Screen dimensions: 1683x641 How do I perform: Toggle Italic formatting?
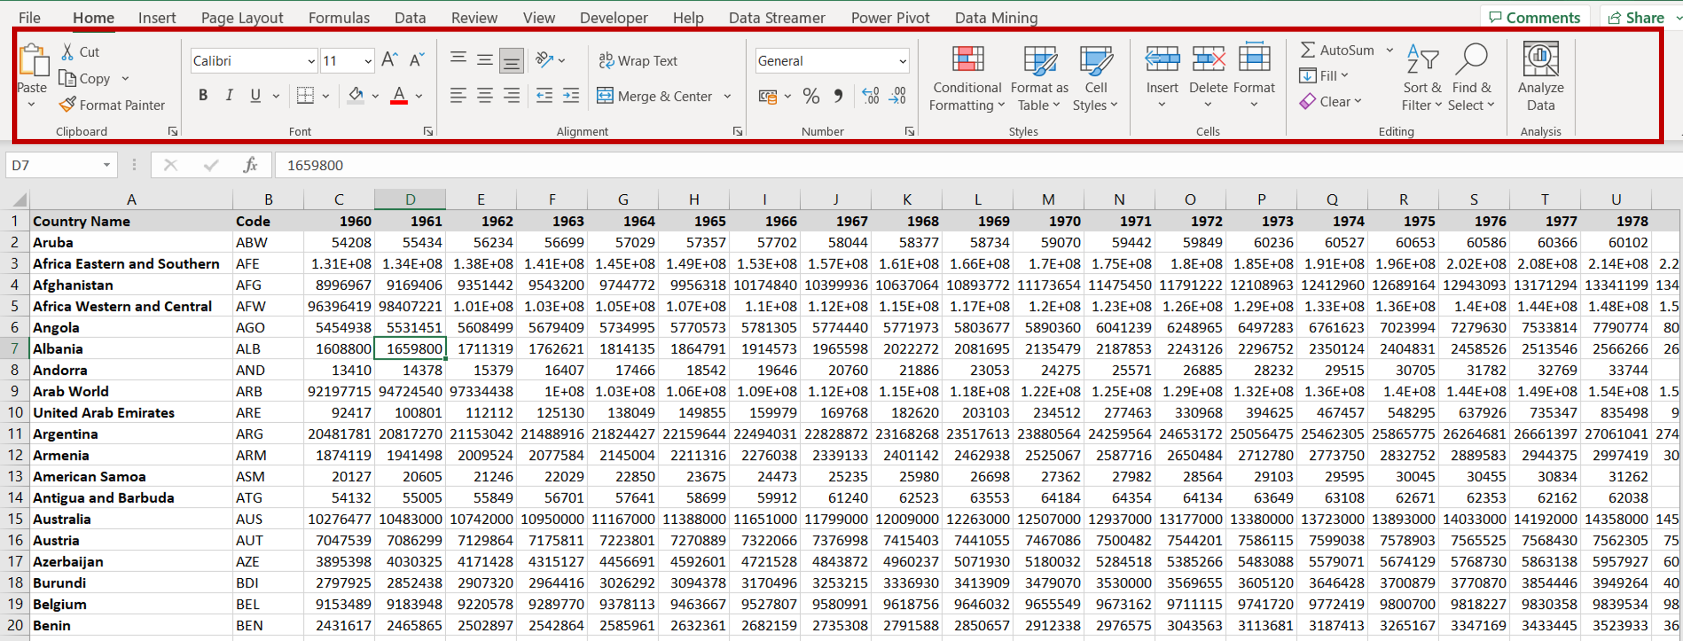coord(228,96)
